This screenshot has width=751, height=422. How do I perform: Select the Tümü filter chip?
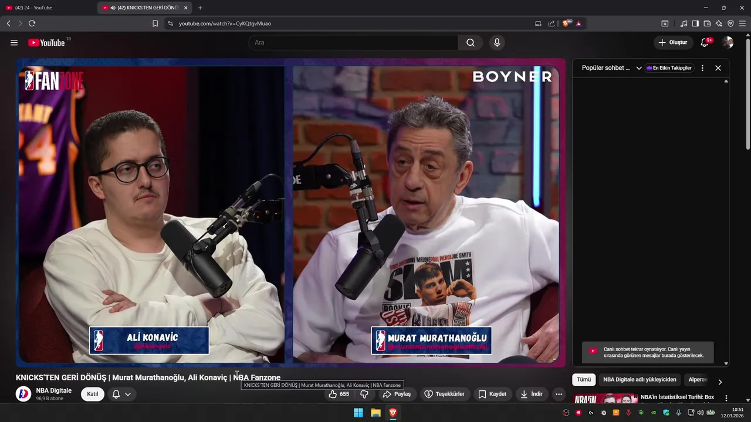[x=584, y=380]
